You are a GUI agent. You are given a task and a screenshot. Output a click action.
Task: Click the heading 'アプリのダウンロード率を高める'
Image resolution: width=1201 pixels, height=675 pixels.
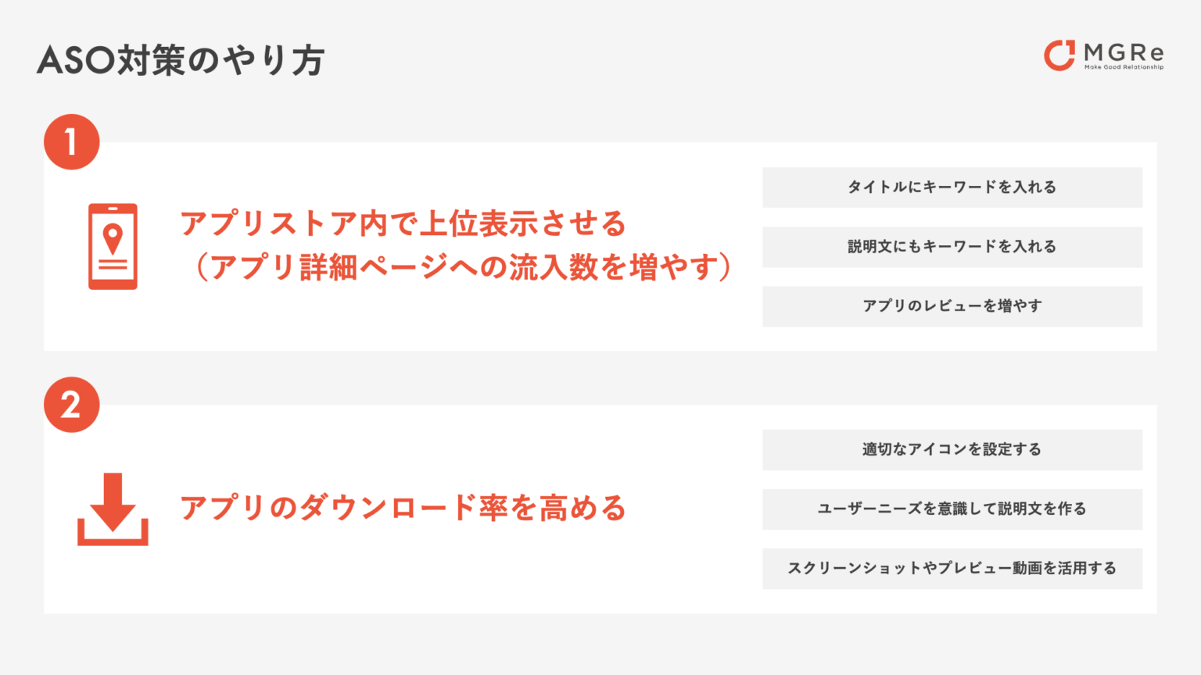(403, 509)
